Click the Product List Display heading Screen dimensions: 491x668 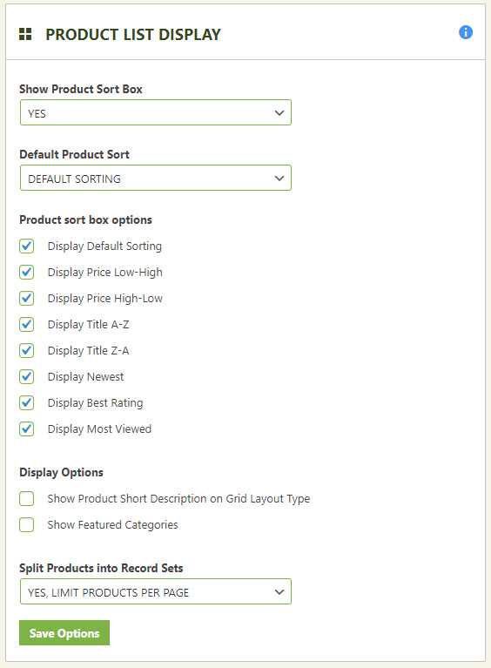[x=133, y=35]
